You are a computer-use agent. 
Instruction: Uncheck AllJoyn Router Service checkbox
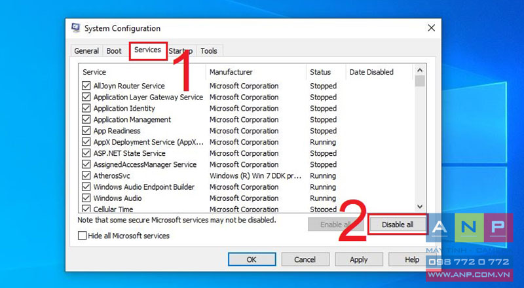(x=86, y=86)
